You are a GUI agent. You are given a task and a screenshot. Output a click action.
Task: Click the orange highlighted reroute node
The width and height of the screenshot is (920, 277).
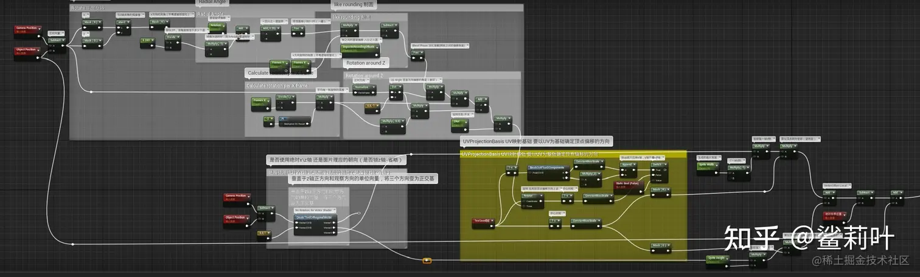coord(427,261)
